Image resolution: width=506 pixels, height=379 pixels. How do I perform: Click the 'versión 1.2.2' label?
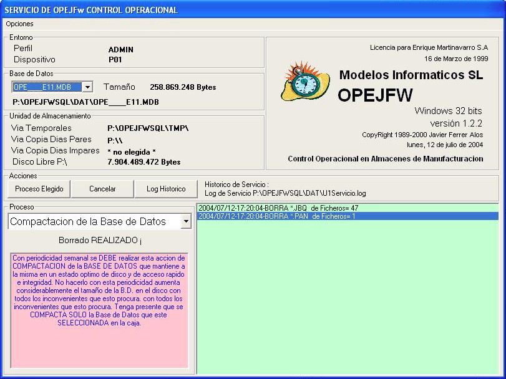pyautogui.click(x=456, y=123)
